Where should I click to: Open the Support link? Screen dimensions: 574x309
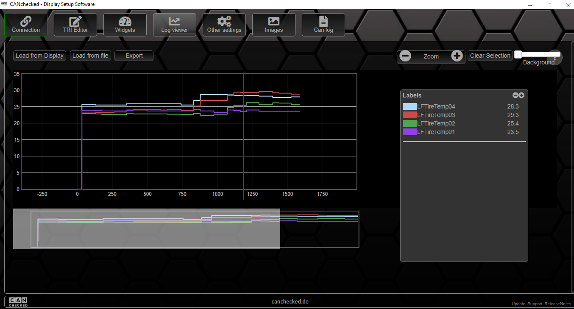pos(535,304)
